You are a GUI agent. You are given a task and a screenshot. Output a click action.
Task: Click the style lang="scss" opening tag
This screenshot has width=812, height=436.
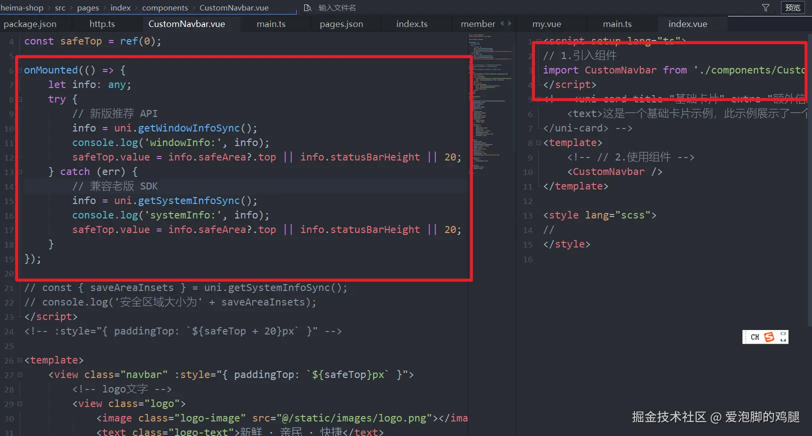point(600,215)
